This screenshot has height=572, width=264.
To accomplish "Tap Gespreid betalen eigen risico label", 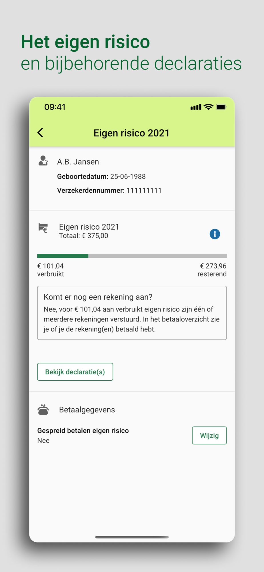I will (x=83, y=430).
